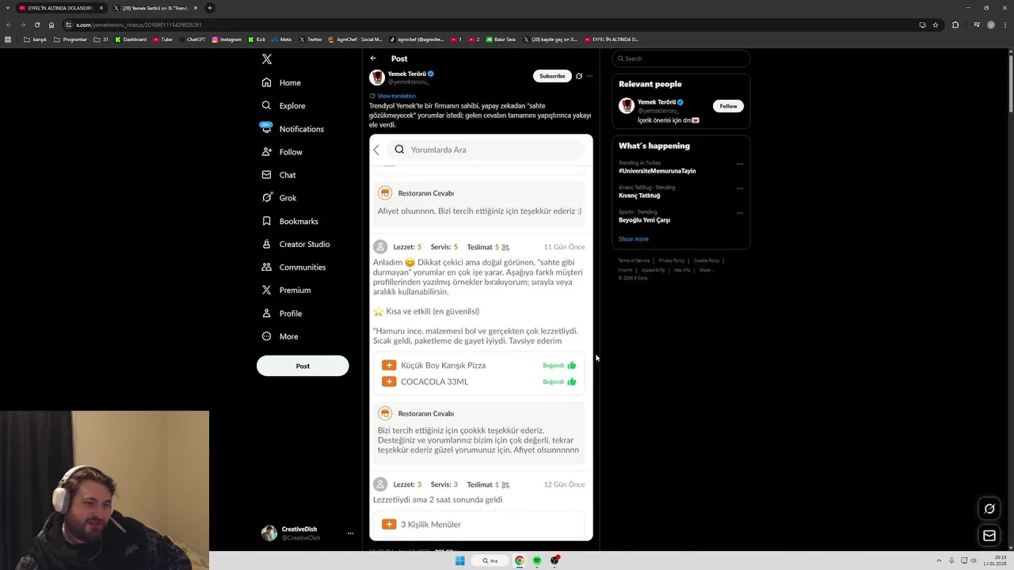The height and width of the screenshot is (570, 1014).
Task: Open Bookmarks in sidebar
Action: 290,221
